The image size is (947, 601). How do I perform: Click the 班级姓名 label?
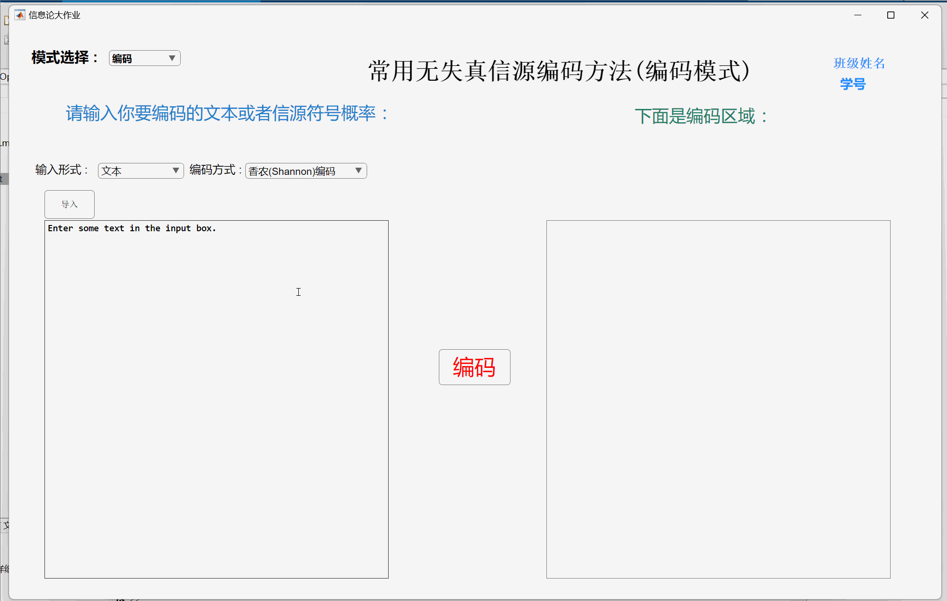click(x=859, y=63)
